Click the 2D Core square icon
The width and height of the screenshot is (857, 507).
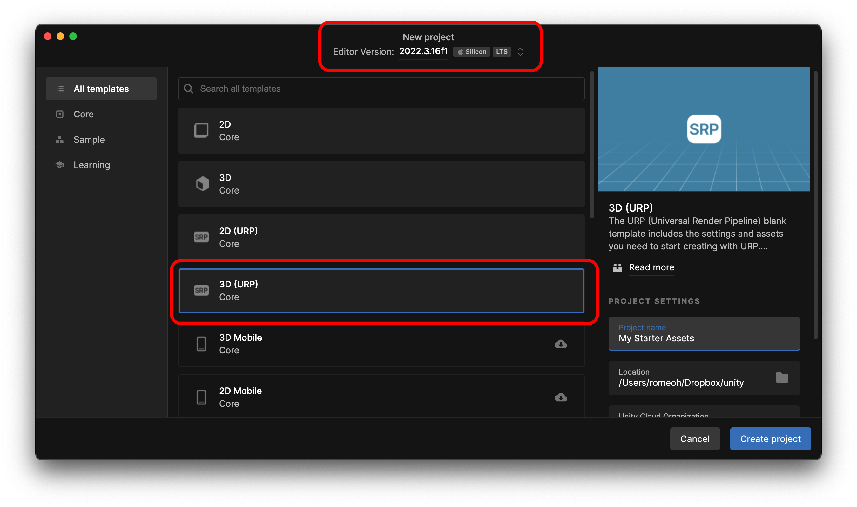point(201,130)
